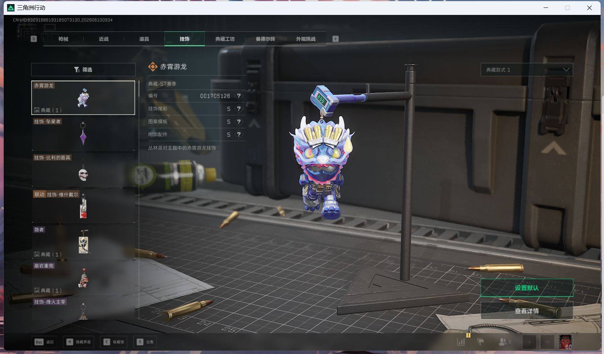Click the 典藏 (1) image icon under 赤霄游龙
Image resolution: width=604 pixels, height=354 pixels.
coord(37,110)
